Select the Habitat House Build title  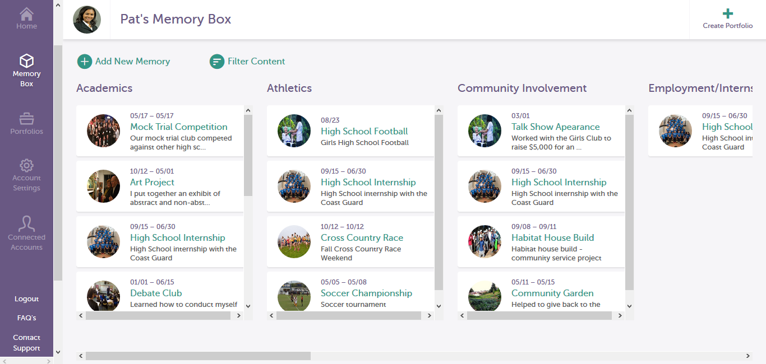pyautogui.click(x=552, y=238)
